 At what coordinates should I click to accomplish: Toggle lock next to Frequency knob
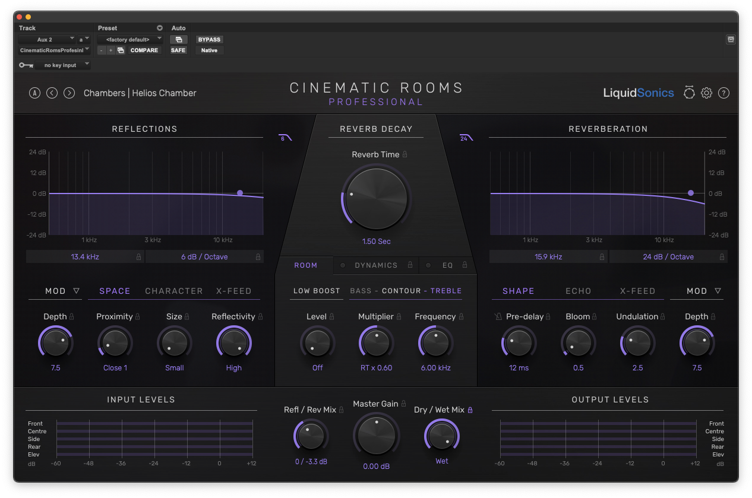[x=461, y=317]
